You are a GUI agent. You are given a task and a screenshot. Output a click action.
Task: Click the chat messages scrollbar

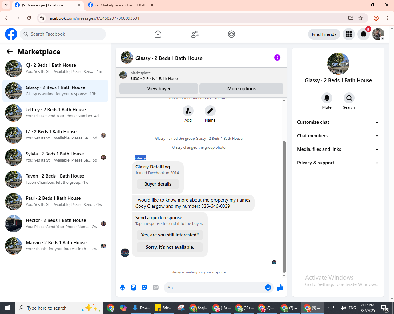tap(284, 207)
